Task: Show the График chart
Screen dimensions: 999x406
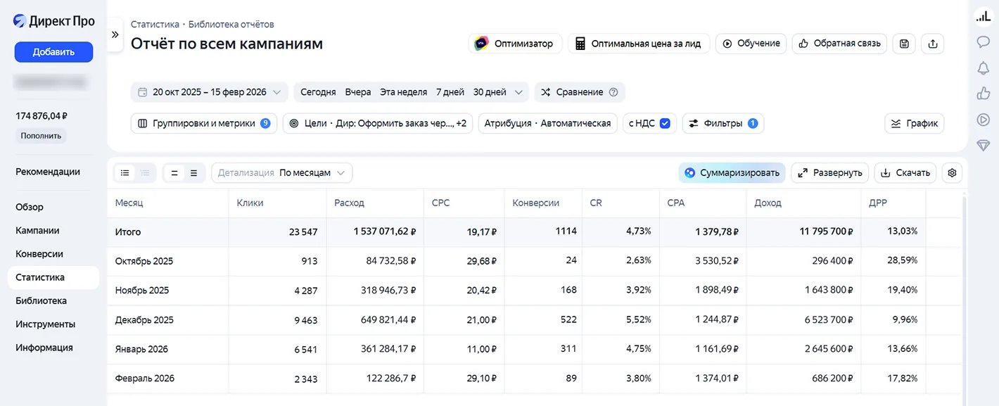Action: pyautogui.click(x=915, y=123)
